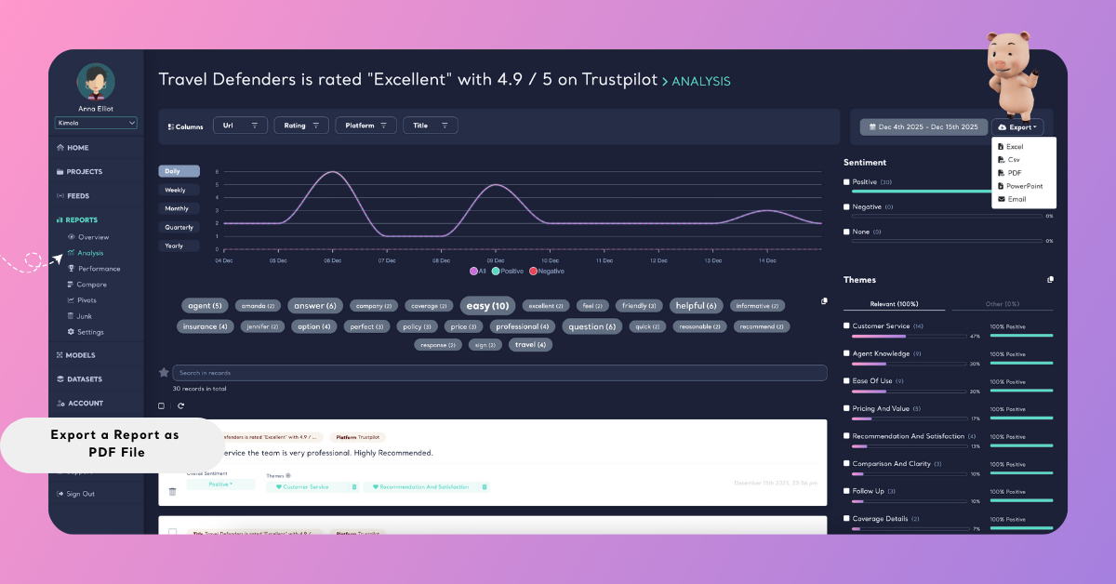Open the Positive overall sentiment dropdown

221,484
